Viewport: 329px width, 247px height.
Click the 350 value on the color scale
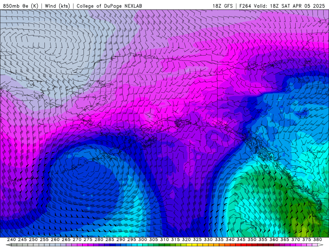pos(252,240)
